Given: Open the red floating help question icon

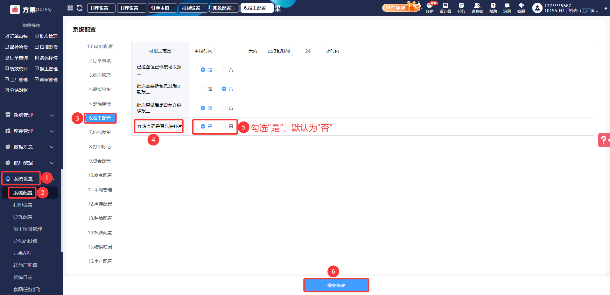Looking at the screenshot, I should (604, 140).
